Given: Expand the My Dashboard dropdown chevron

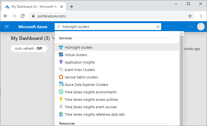Looking at the screenshot, I should [x=53, y=38].
